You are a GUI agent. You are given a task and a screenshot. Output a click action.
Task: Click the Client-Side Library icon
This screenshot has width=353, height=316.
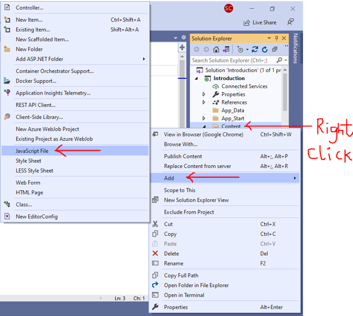click(7, 117)
